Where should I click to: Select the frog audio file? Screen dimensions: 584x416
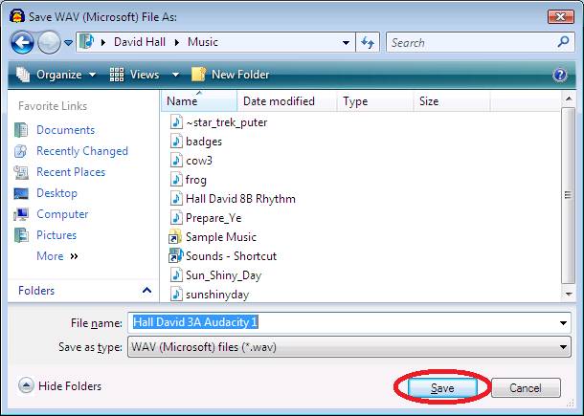188,180
